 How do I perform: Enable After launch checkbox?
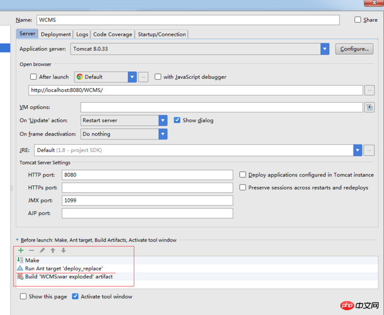(x=33, y=77)
